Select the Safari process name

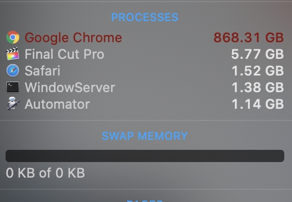coord(42,70)
